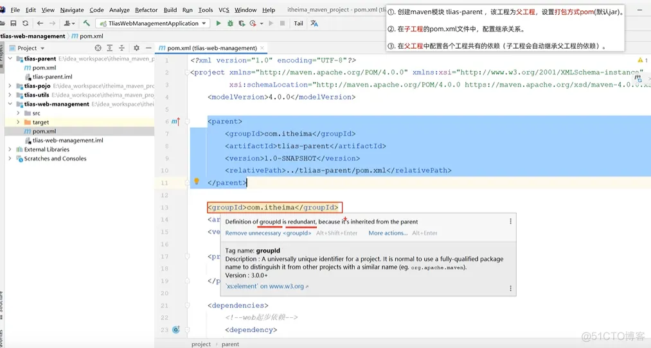Click the relativePath line in editor
Image resolution: width=651 pixels, height=348 pixels.
tap(338, 171)
